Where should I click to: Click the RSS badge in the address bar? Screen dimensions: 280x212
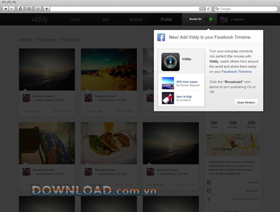coord(202,9)
